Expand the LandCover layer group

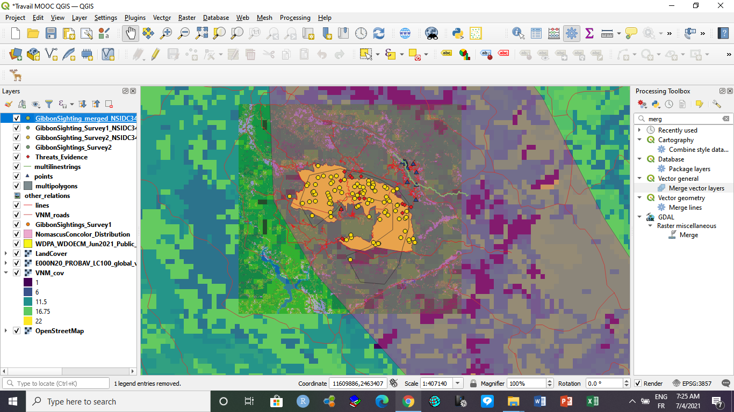click(6, 254)
